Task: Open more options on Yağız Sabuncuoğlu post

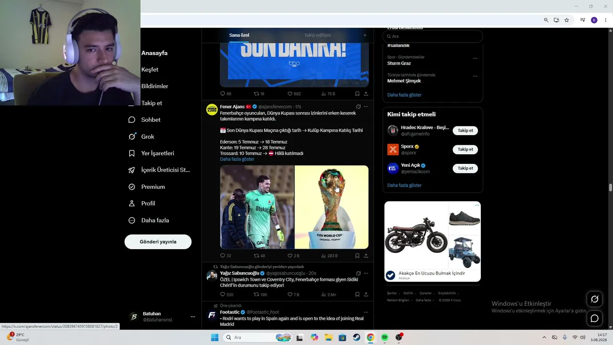Action: (x=366, y=273)
